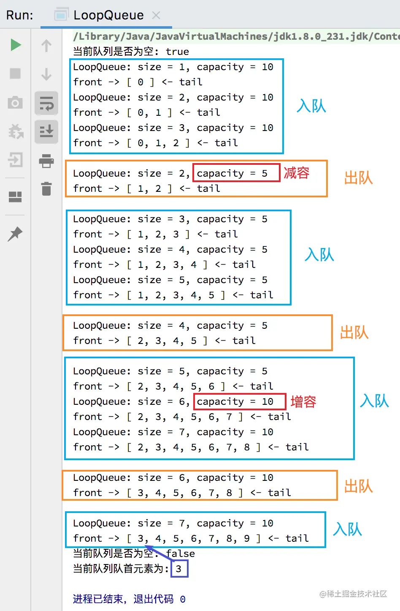The image size is (400, 611).
Task: Rerun the LoopQueue application
Action: tap(15, 44)
